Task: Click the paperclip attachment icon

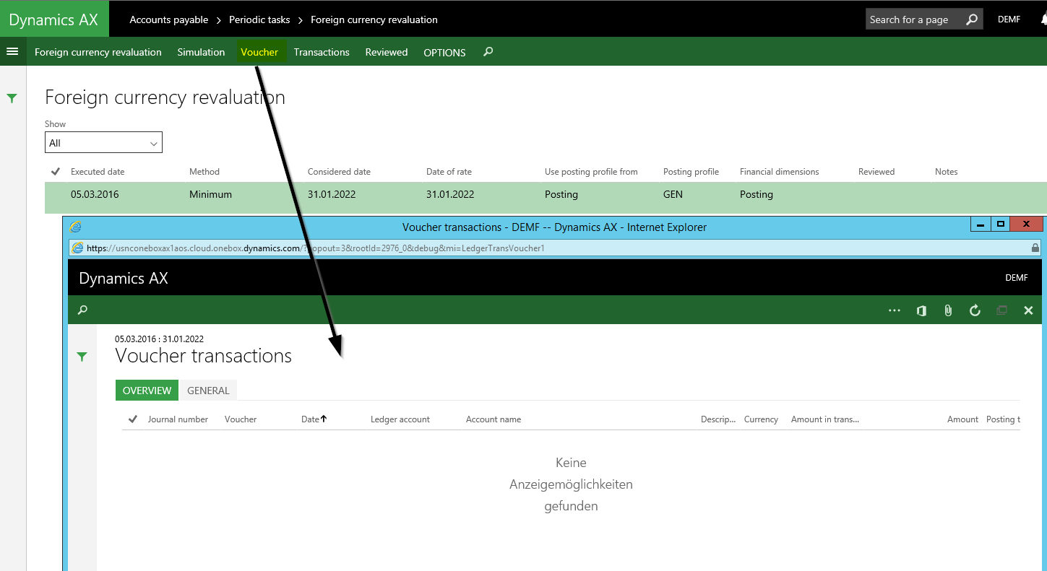Action: point(948,310)
